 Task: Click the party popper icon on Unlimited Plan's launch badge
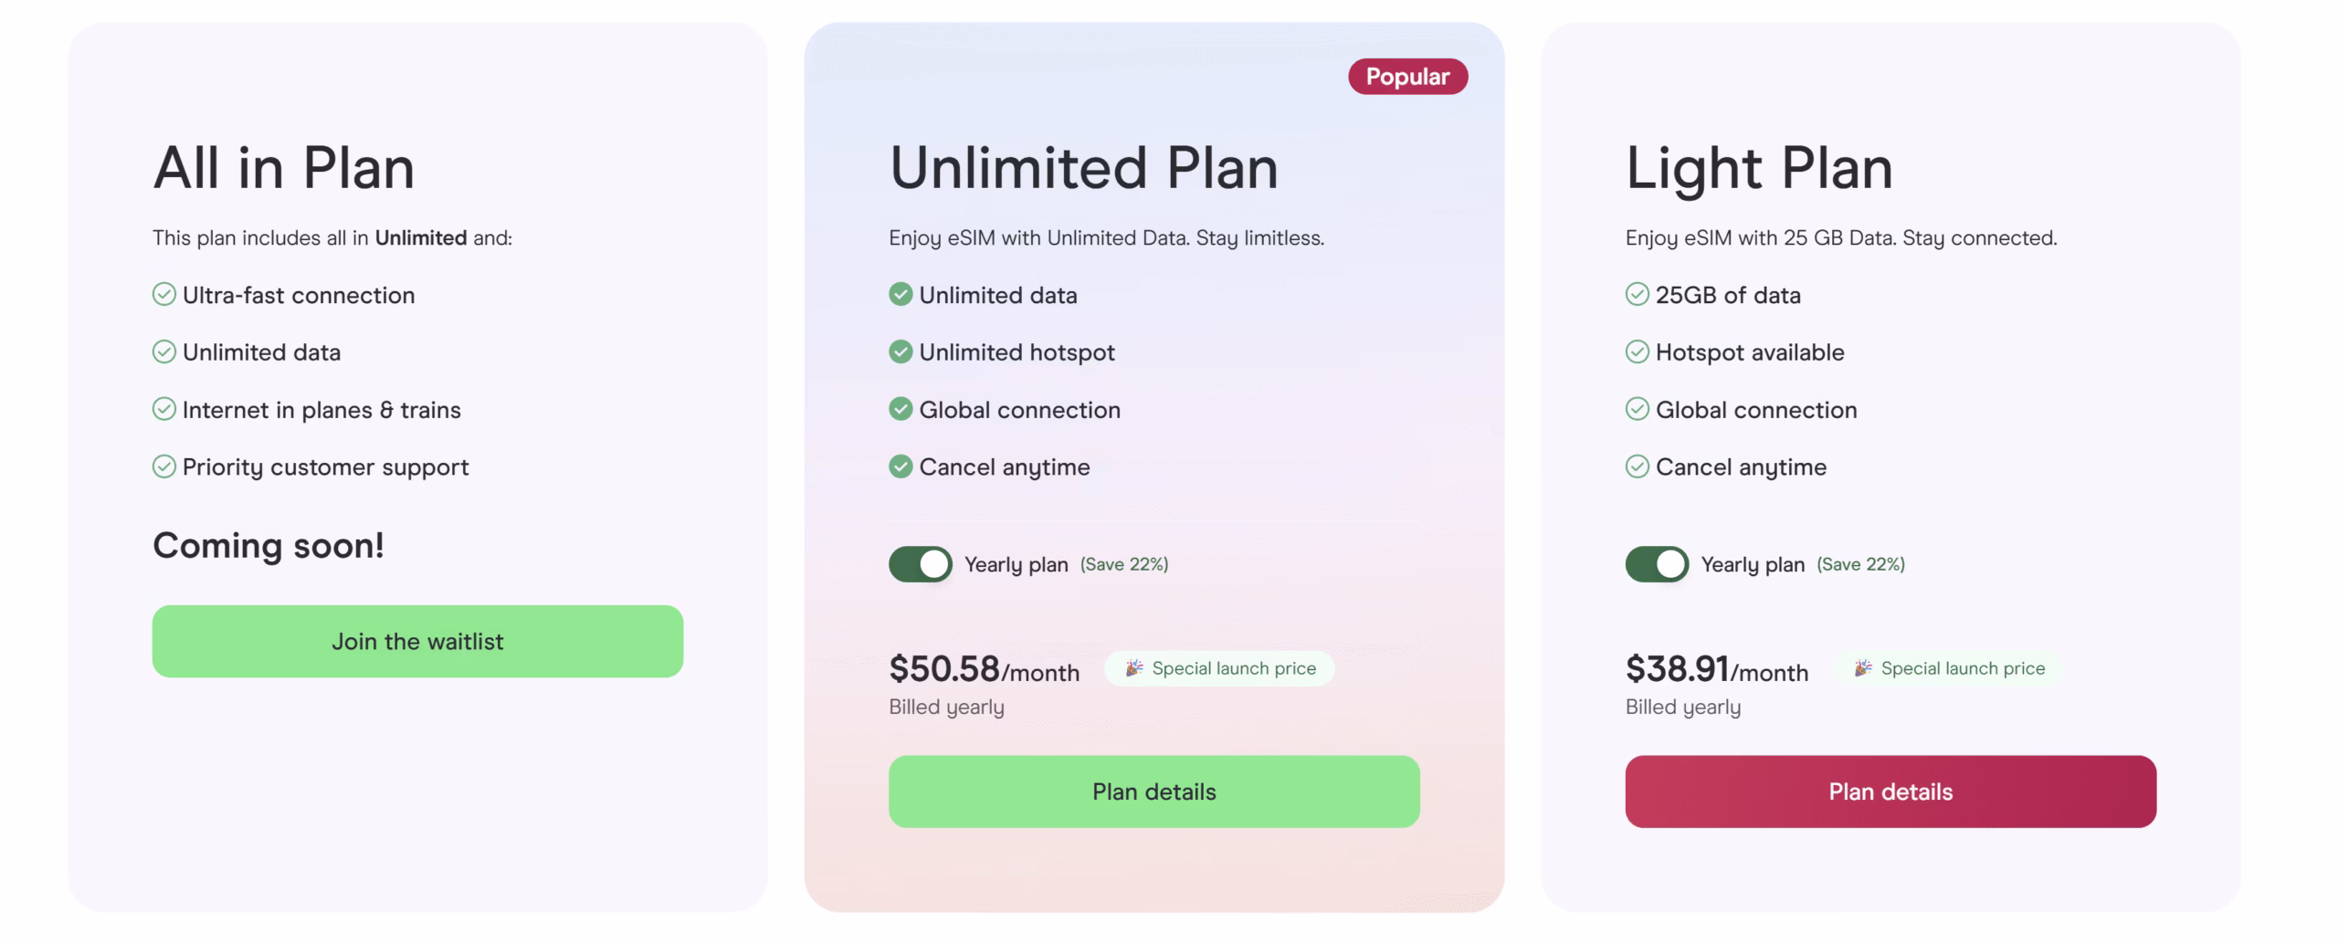tap(1132, 667)
